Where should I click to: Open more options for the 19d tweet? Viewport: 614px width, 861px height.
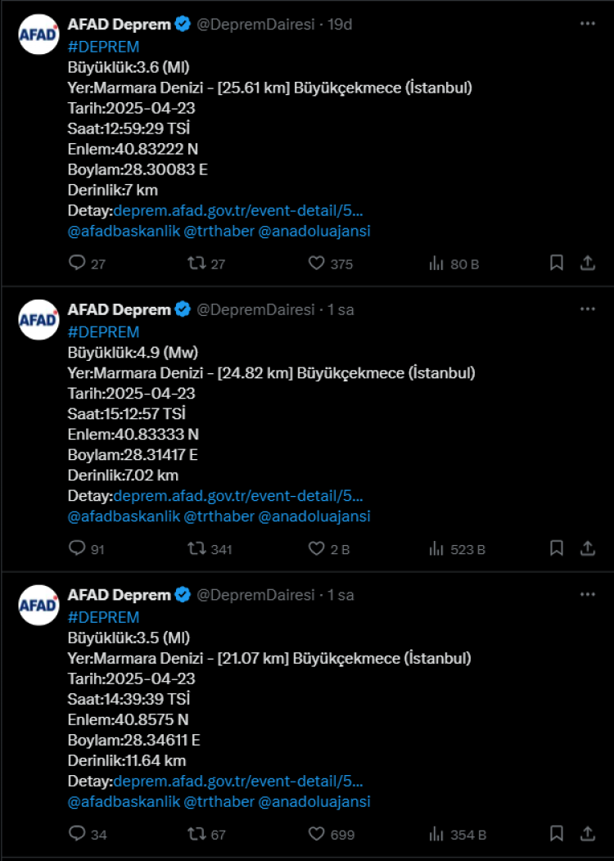pos(587,25)
